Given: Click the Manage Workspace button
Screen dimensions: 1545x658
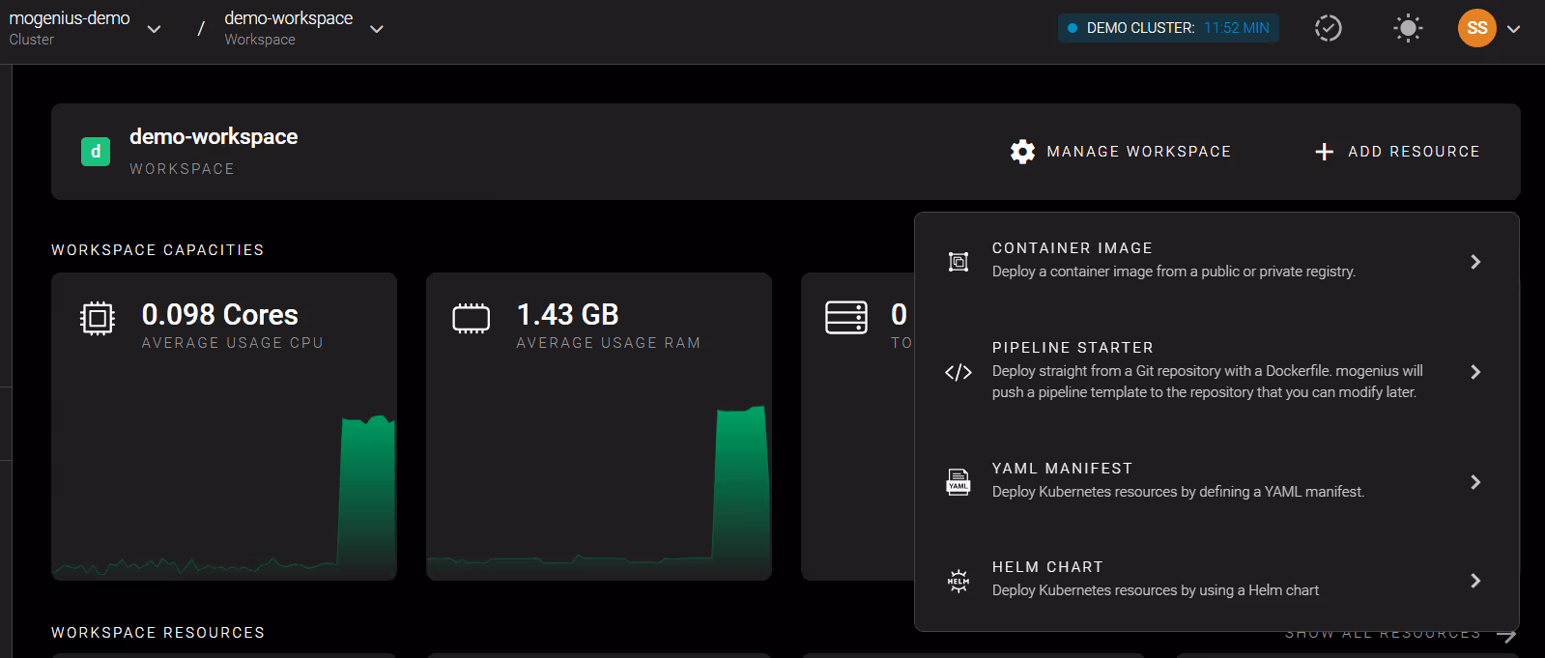Looking at the screenshot, I should [1121, 152].
